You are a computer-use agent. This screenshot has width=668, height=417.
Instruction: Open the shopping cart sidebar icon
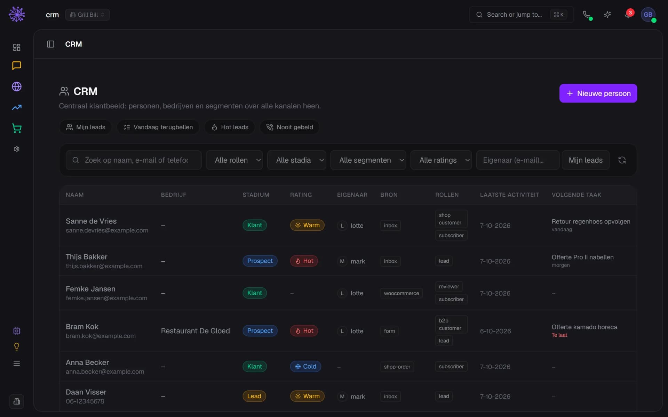[x=17, y=128]
